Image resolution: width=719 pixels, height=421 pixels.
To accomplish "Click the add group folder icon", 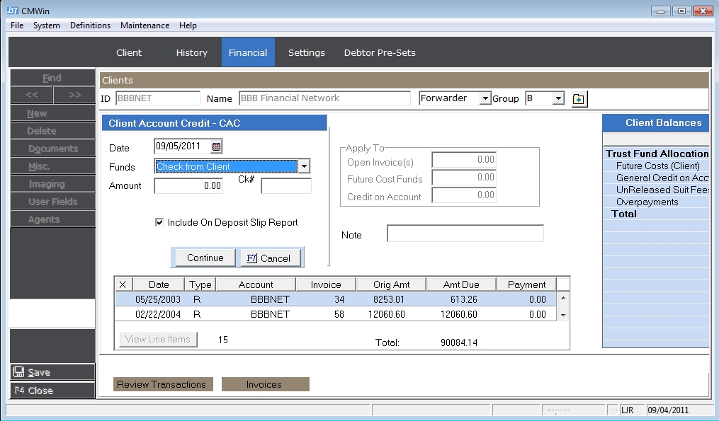I will (579, 99).
